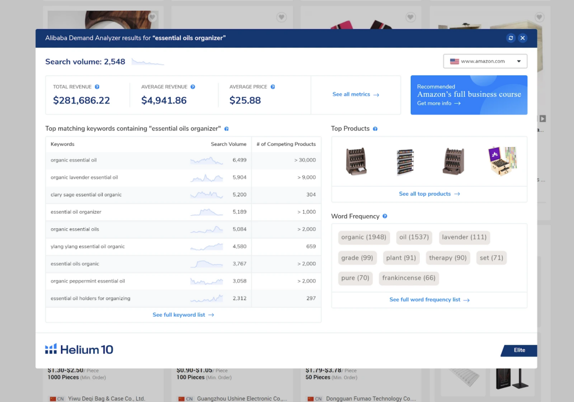Open the full keyword list
Image resolution: width=574 pixels, height=402 pixels.
coord(183,315)
